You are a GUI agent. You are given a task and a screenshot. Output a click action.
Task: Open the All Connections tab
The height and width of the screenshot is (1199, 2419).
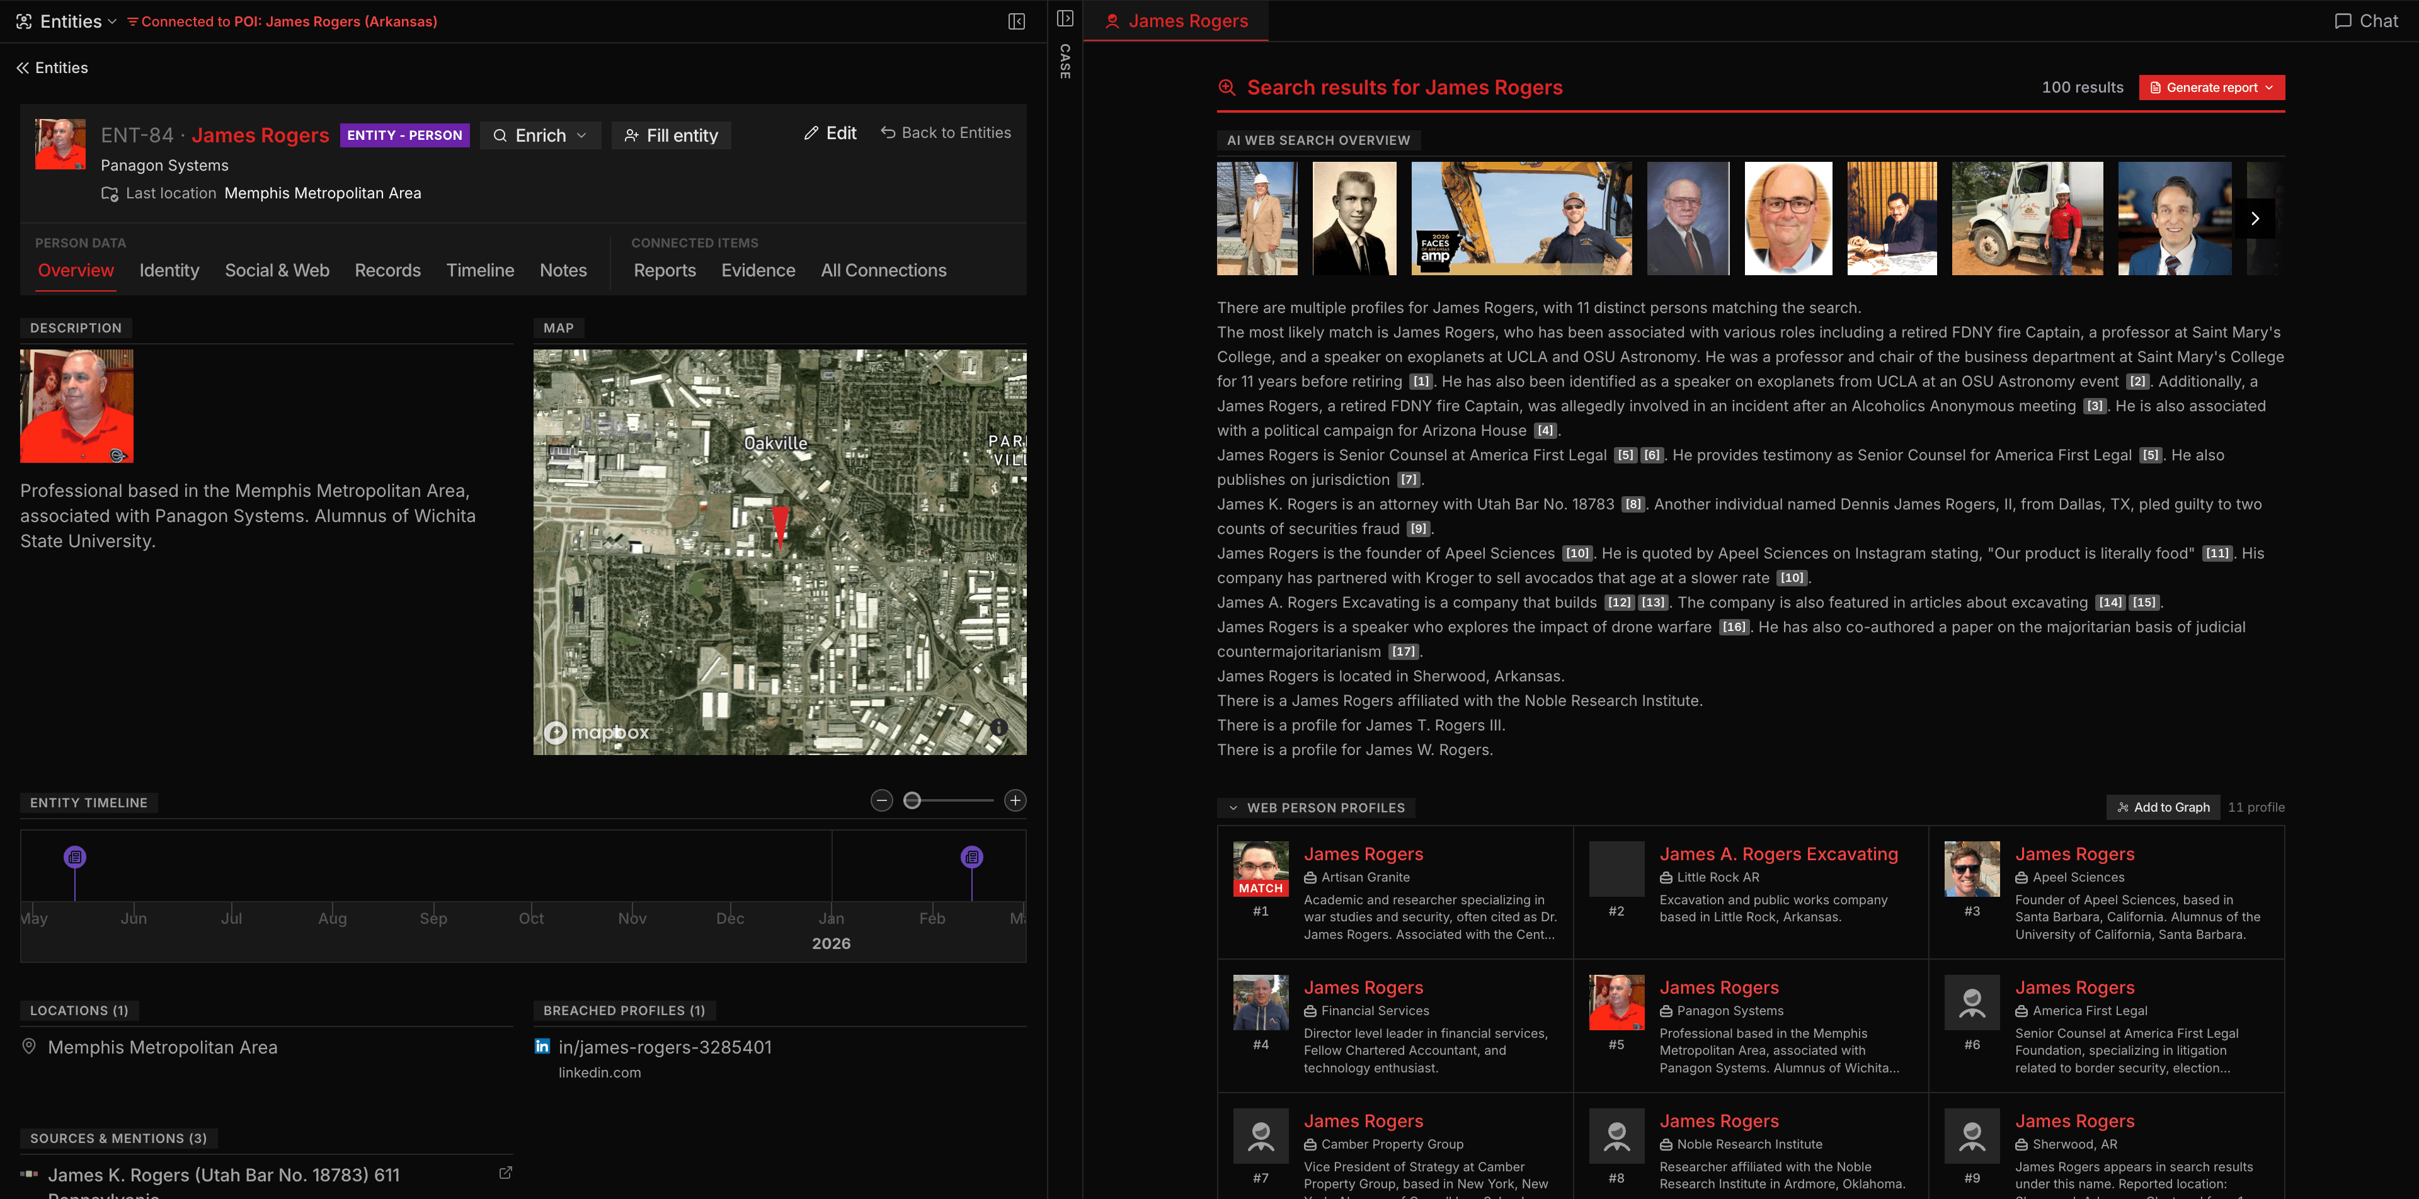(884, 270)
